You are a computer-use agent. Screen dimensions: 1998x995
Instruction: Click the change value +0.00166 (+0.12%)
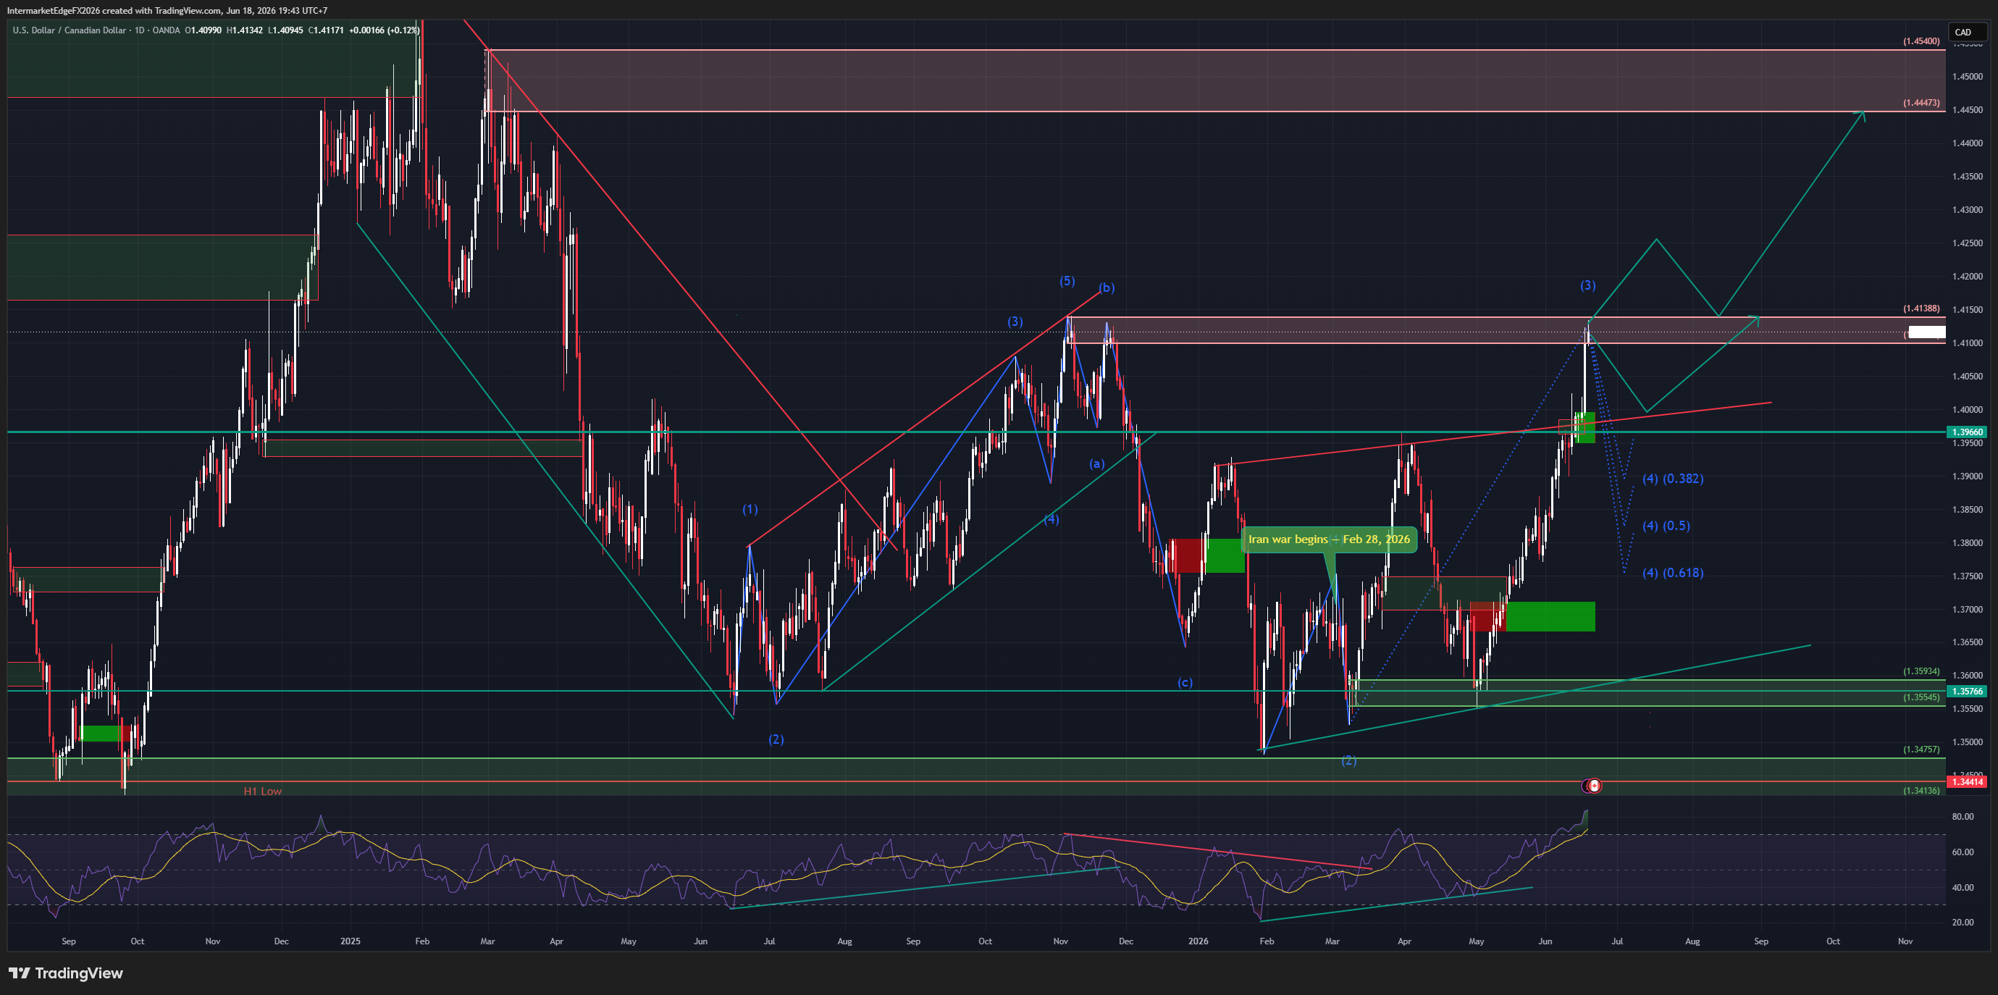click(385, 30)
